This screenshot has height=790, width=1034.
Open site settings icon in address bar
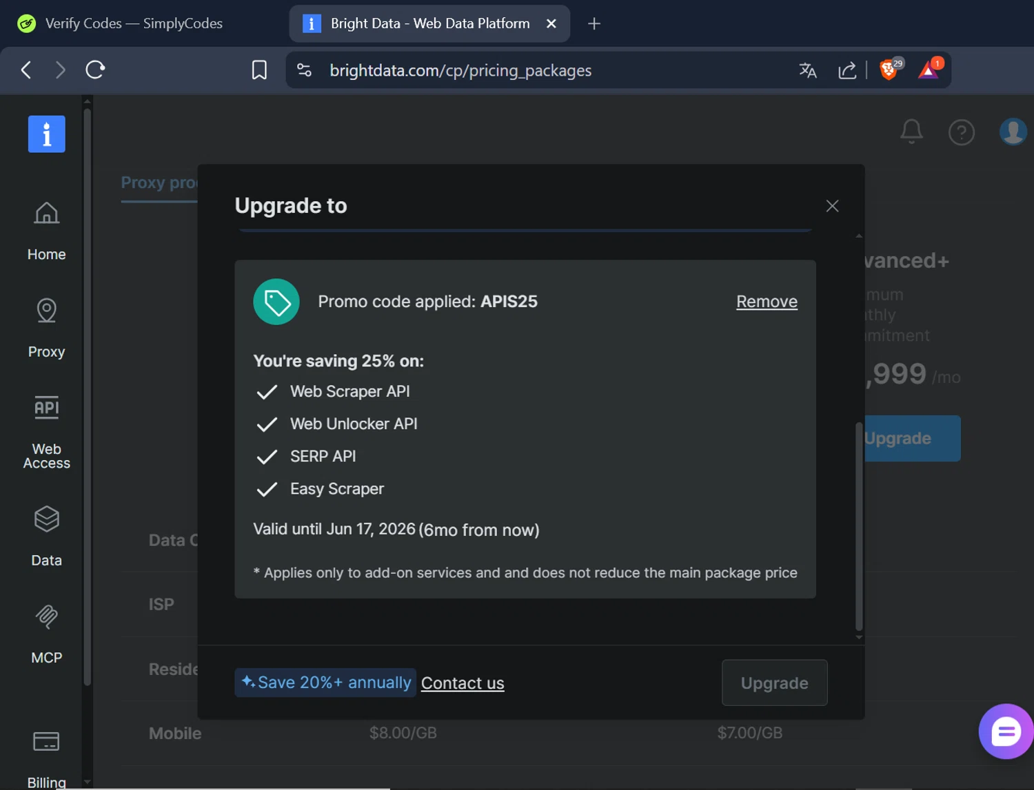[304, 70]
